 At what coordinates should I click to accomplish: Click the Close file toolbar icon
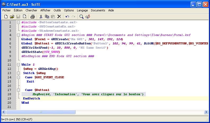(25, 17)
